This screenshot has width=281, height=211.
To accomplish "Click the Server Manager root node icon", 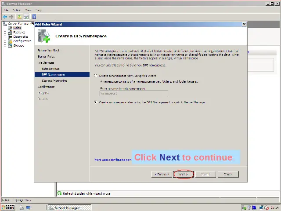I will 5,23.
